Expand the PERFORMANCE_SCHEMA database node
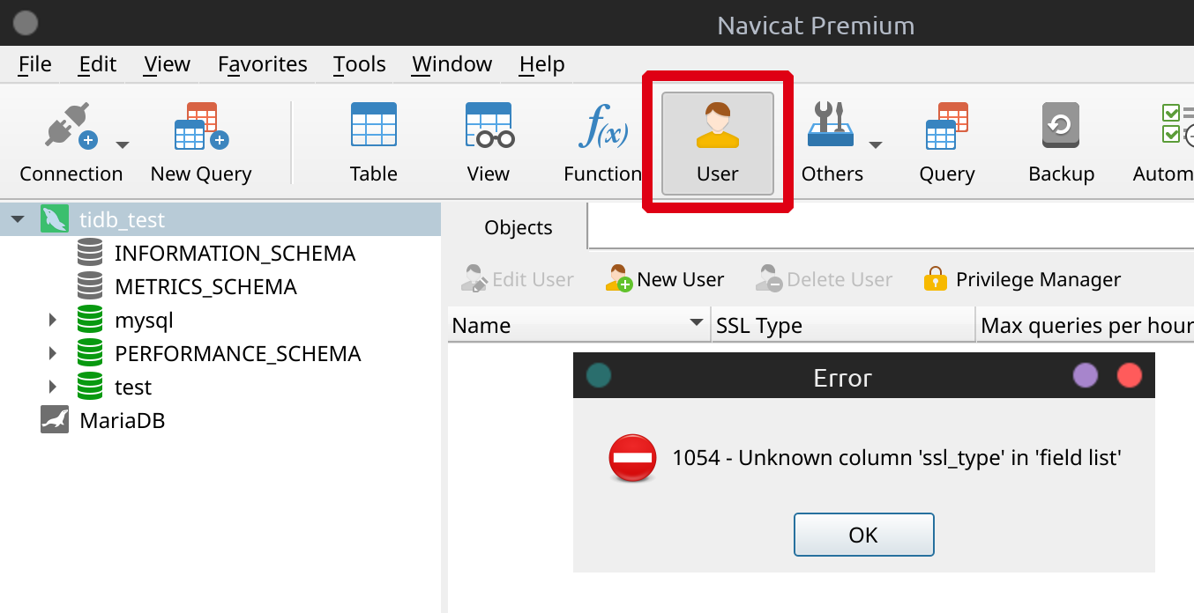 (x=53, y=353)
